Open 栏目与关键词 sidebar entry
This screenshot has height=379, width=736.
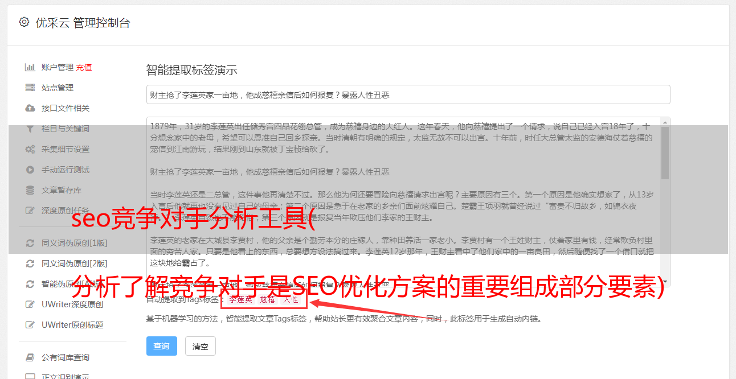tap(66, 129)
